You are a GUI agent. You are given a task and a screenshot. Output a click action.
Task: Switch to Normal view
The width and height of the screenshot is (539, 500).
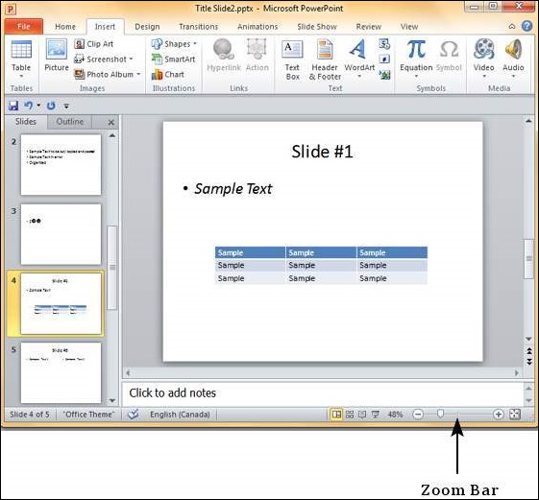pyautogui.click(x=336, y=415)
